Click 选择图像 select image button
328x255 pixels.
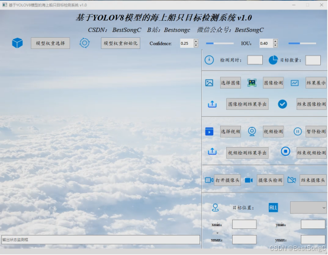pyautogui.click(x=230, y=83)
